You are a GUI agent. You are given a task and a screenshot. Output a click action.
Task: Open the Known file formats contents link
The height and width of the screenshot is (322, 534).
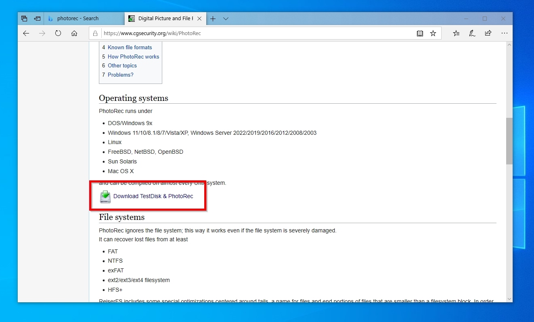[130, 48]
